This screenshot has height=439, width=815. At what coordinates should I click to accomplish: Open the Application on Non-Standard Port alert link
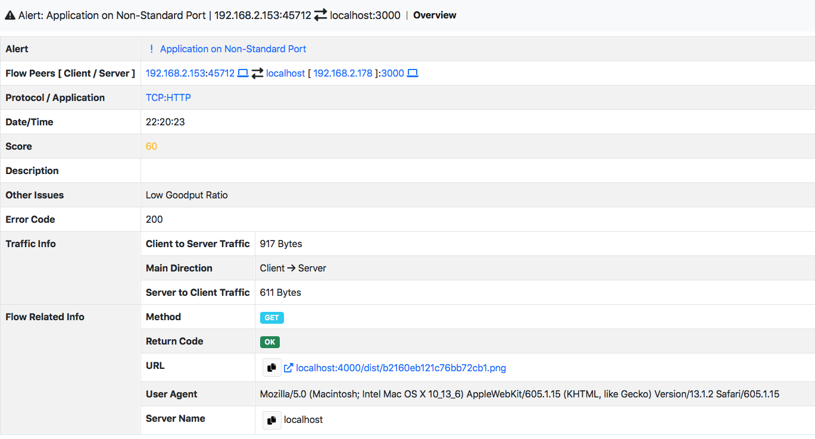[x=233, y=49]
